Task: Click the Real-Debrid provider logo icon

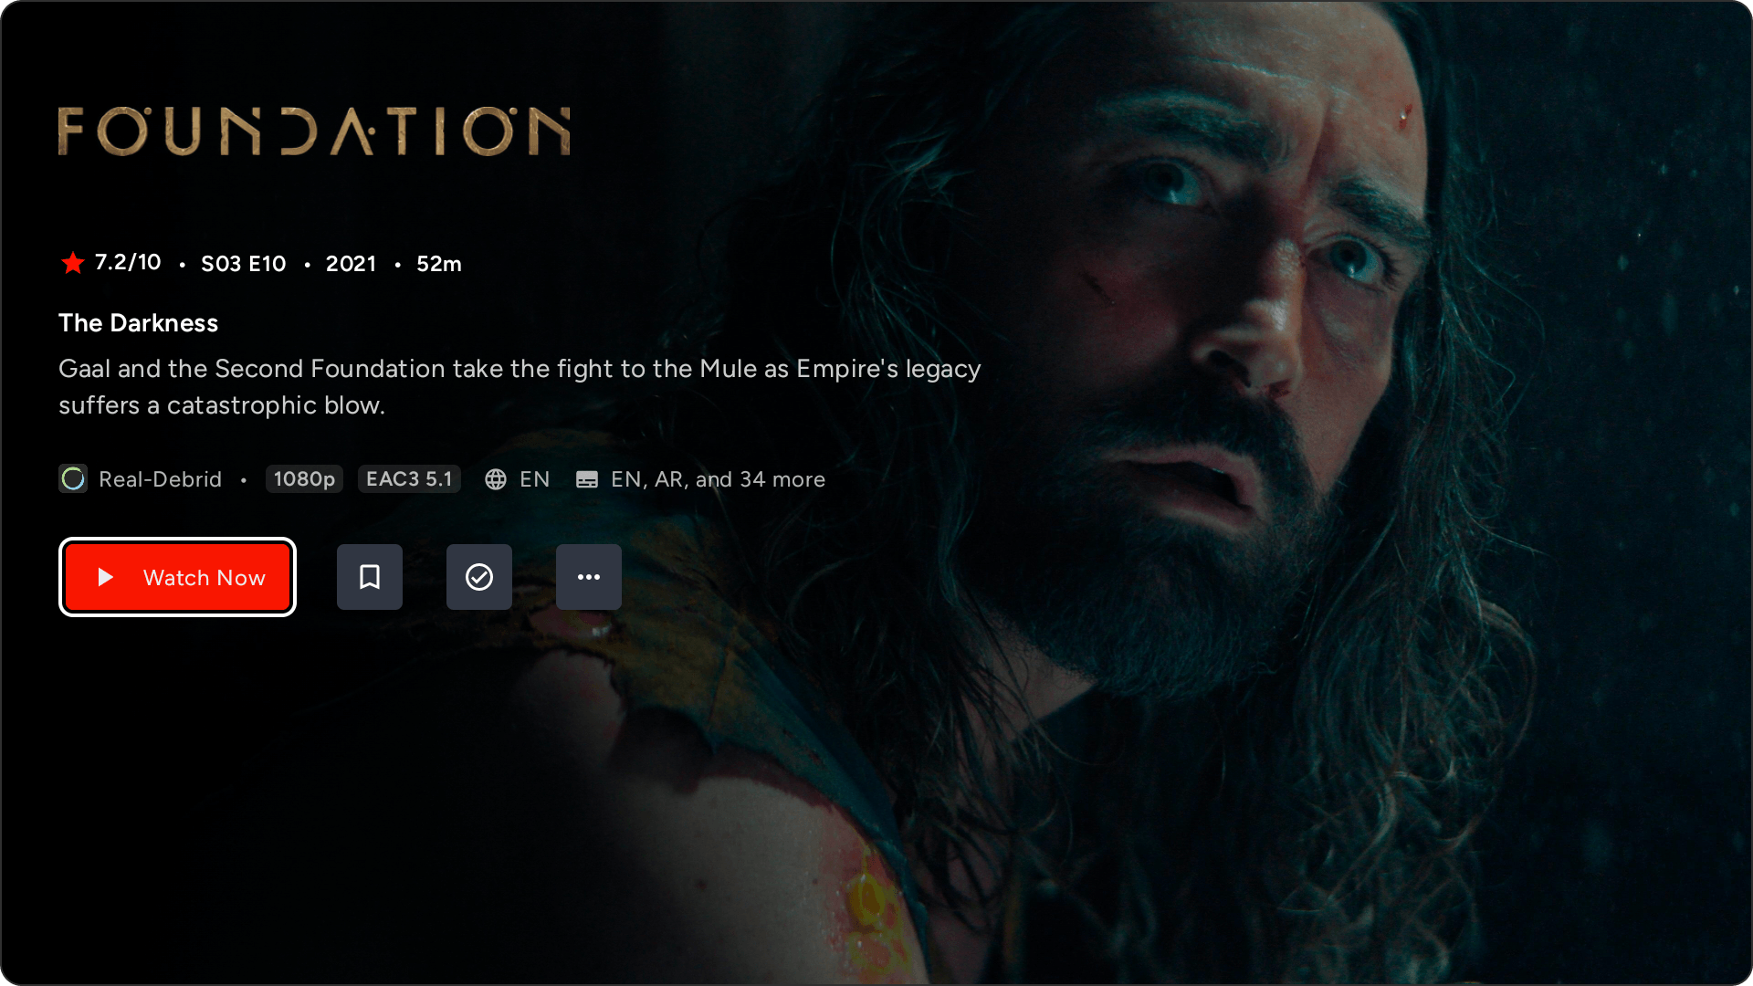Action: (73, 478)
